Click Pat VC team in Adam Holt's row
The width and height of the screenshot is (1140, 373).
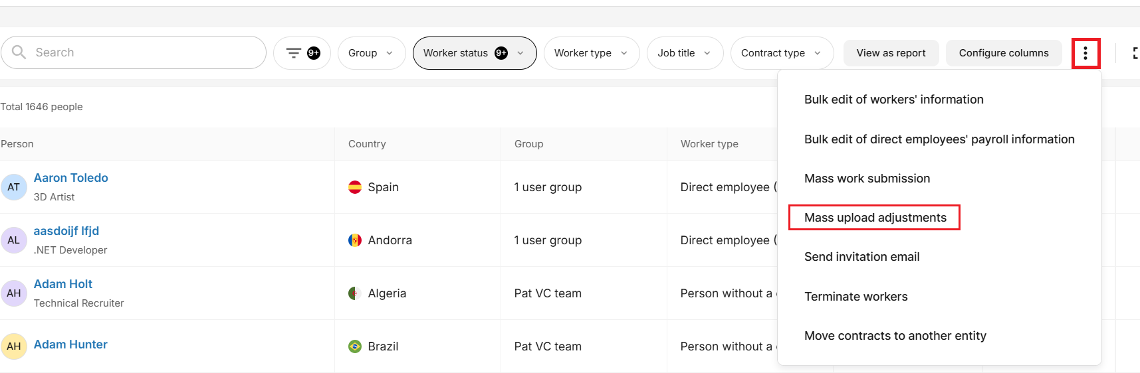point(548,293)
